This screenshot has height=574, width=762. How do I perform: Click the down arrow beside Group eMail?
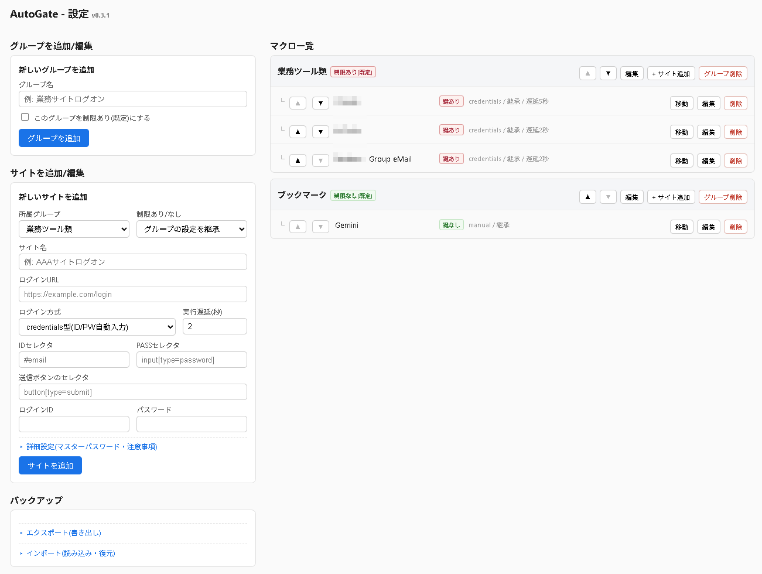(x=320, y=160)
